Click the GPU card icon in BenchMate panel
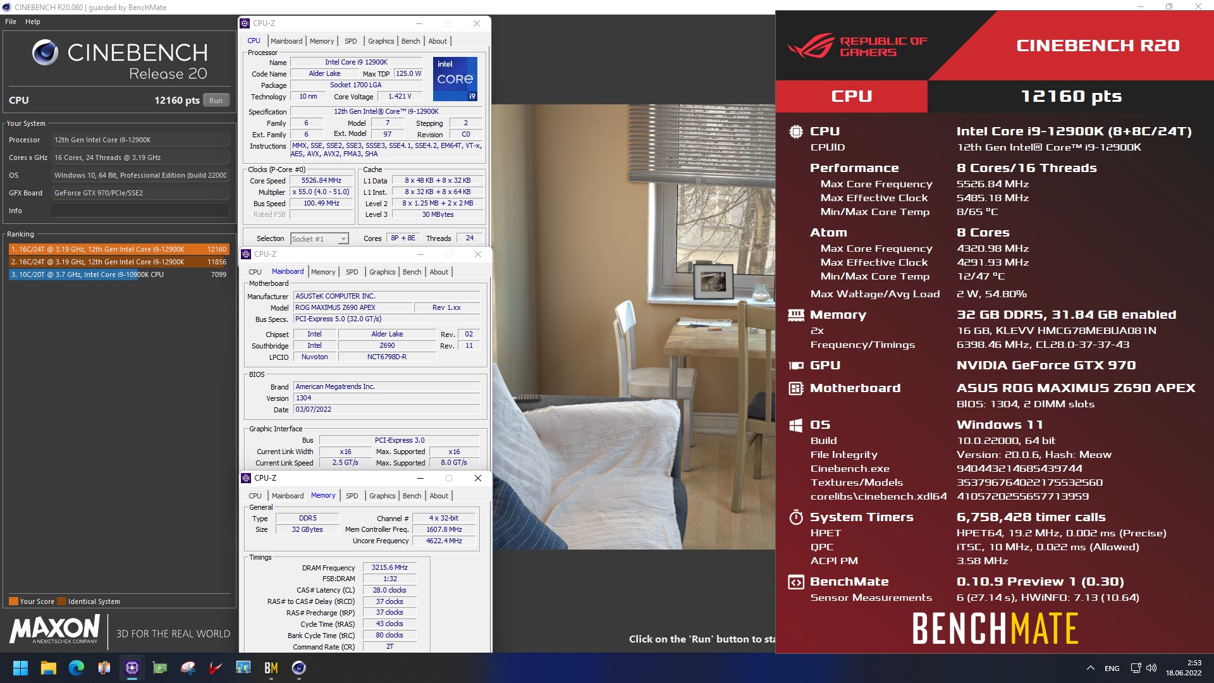 (796, 366)
